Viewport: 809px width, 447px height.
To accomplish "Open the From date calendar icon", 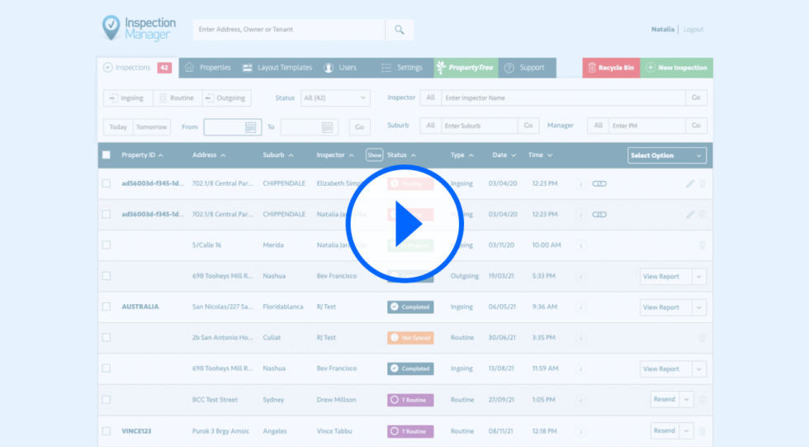I will click(x=251, y=127).
